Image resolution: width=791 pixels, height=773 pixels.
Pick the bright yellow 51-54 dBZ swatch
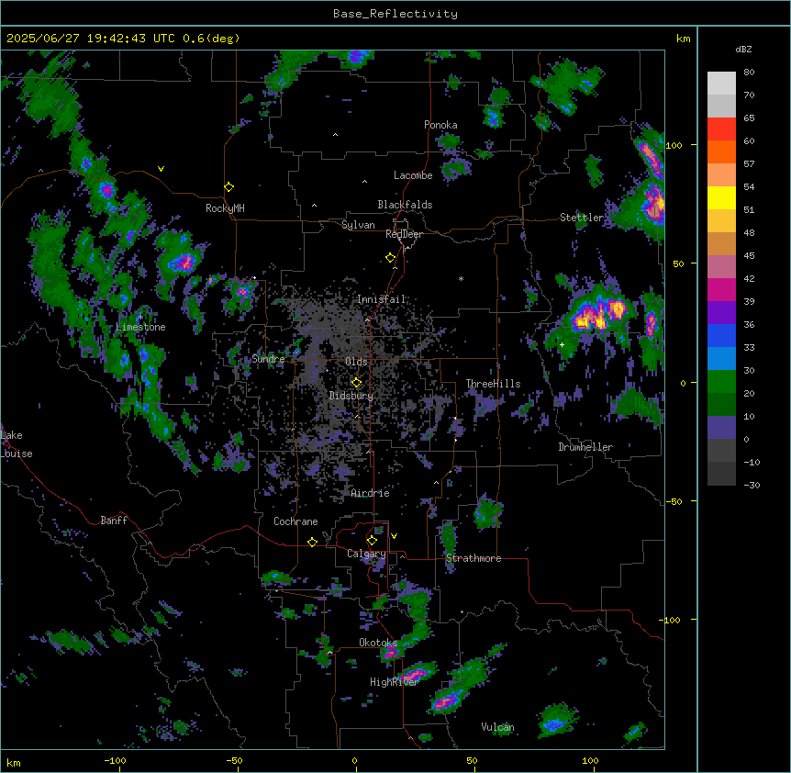coord(721,197)
